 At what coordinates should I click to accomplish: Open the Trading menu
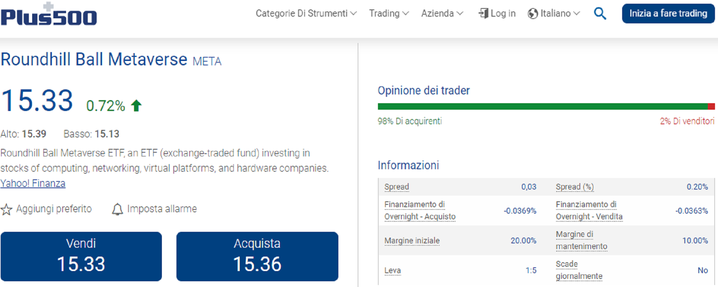(x=388, y=14)
